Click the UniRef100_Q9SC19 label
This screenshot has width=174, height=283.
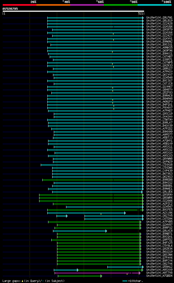159,114
